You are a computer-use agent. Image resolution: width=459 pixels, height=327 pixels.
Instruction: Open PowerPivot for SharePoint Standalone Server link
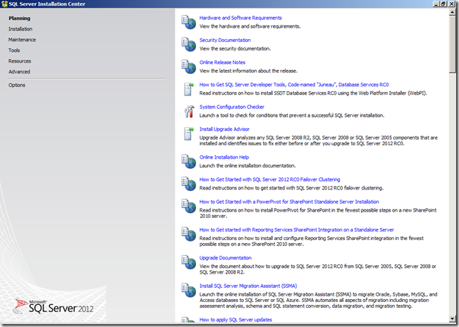point(289,202)
